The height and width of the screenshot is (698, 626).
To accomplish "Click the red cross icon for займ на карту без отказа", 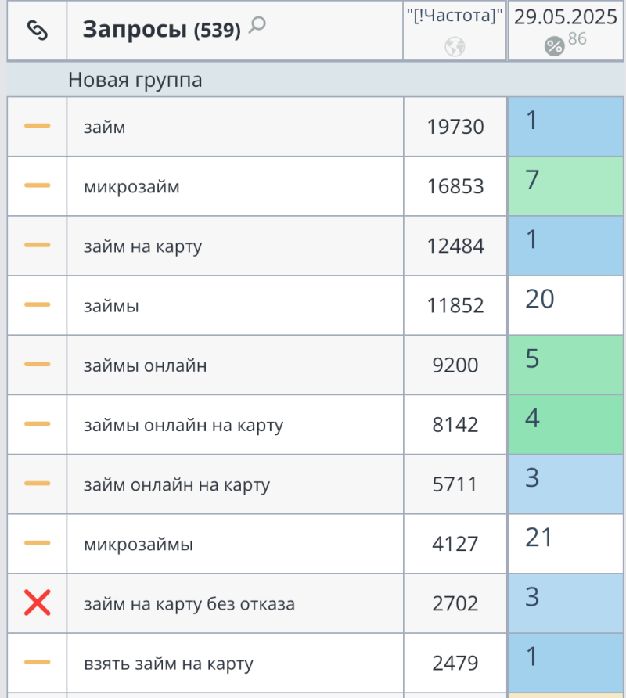I will [37, 603].
